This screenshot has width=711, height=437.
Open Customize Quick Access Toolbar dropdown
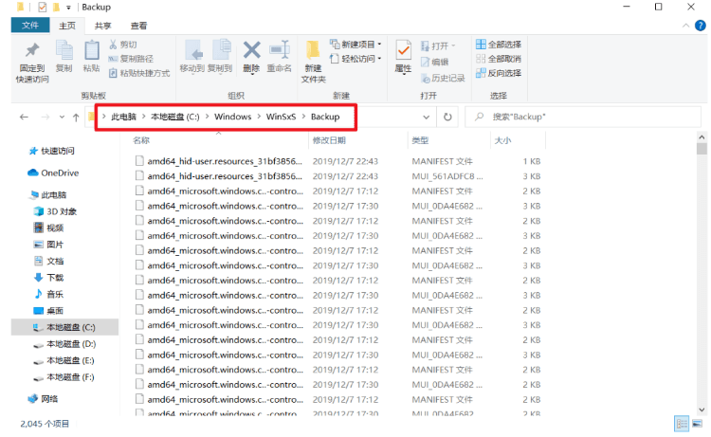coord(68,8)
